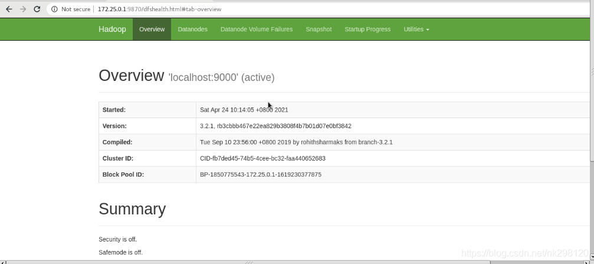Open the Datanodes tab
Viewport: 594px width, 264px height.
coord(192,29)
